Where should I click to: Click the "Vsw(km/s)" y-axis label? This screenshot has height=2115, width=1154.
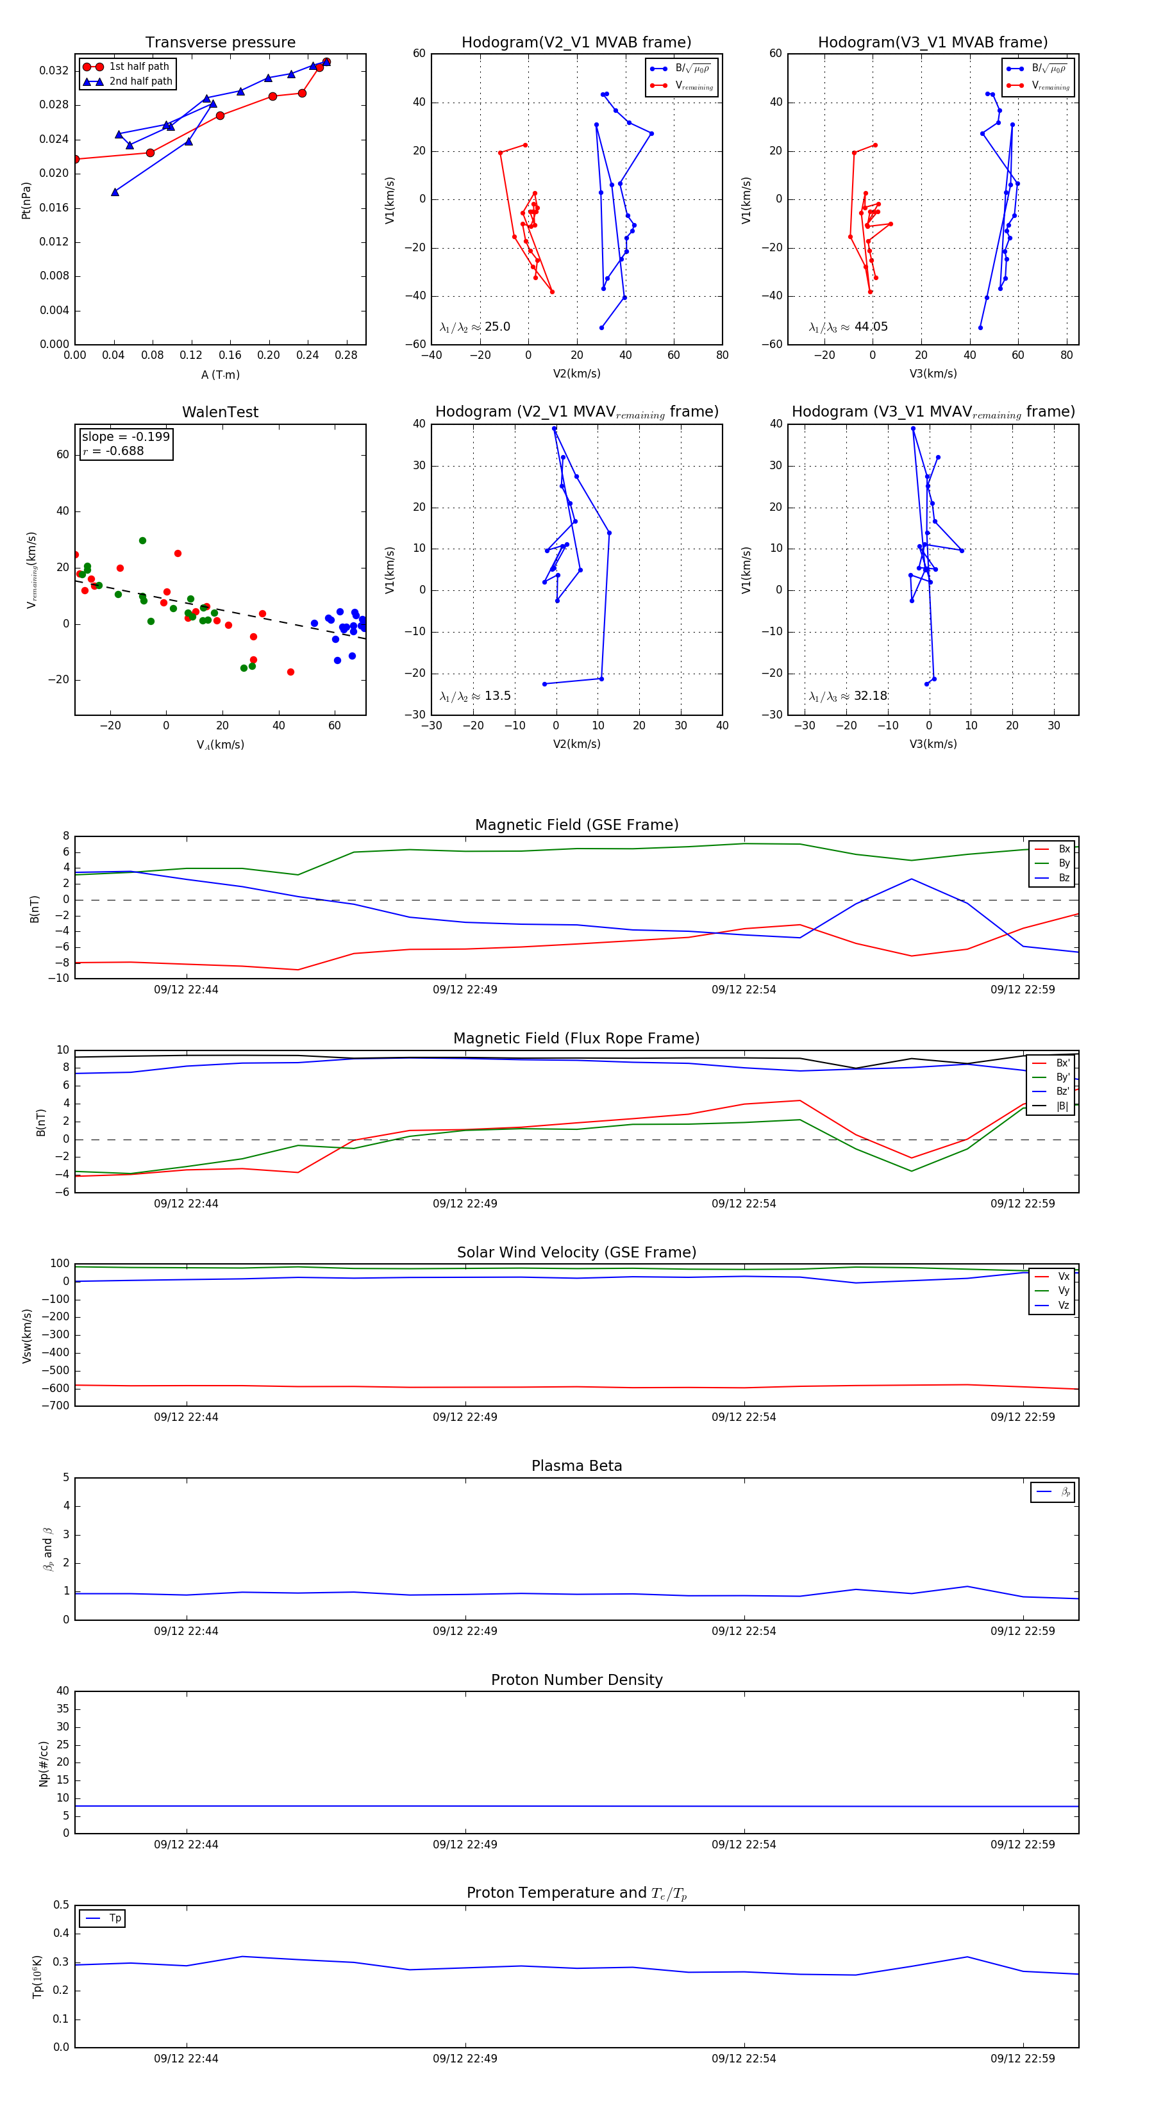(26, 1336)
